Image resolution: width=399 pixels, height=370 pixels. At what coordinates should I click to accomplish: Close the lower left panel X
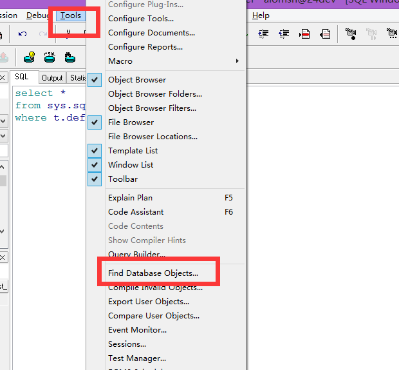[x=3, y=257]
